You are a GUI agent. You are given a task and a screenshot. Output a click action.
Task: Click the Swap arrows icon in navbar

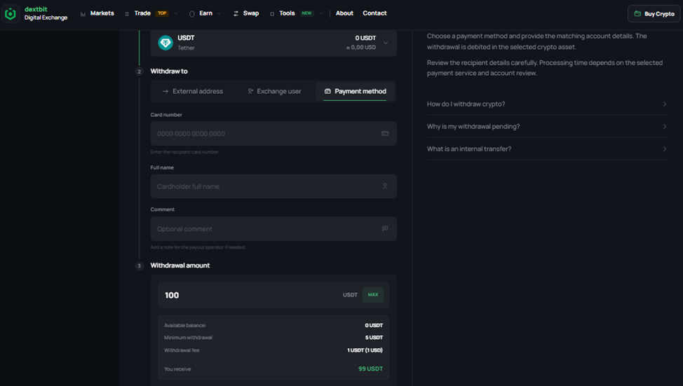coord(236,14)
